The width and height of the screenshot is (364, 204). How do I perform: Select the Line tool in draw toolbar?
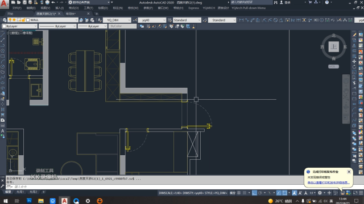coord(2,35)
